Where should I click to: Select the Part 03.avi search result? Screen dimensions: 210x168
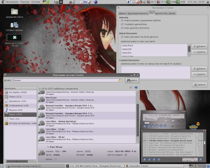(x=87, y=100)
